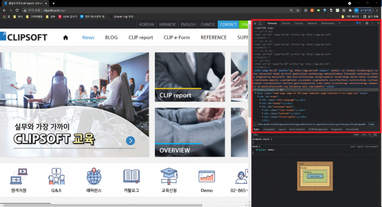This screenshot has height=207, width=382.
Task: Select the CHINESE language link
Action: pyautogui.click(x=207, y=25)
